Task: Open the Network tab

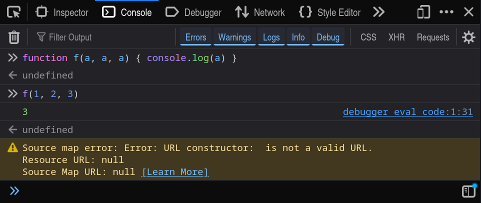Action: pos(260,12)
